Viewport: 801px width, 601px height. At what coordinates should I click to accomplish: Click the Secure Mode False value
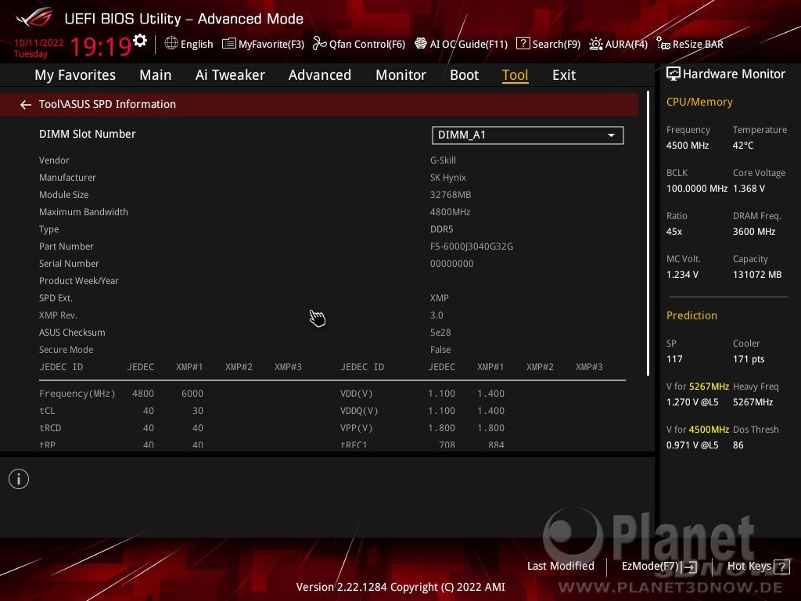pos(440,350)
